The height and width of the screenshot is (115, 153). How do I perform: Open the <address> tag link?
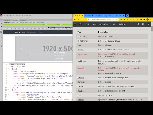[x=82, y=61]
